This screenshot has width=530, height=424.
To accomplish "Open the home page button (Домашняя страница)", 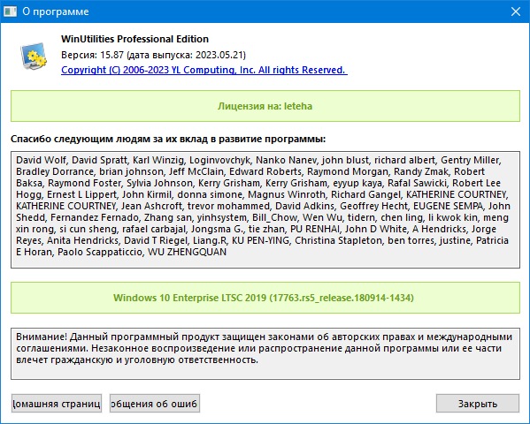I will point(57,404).
